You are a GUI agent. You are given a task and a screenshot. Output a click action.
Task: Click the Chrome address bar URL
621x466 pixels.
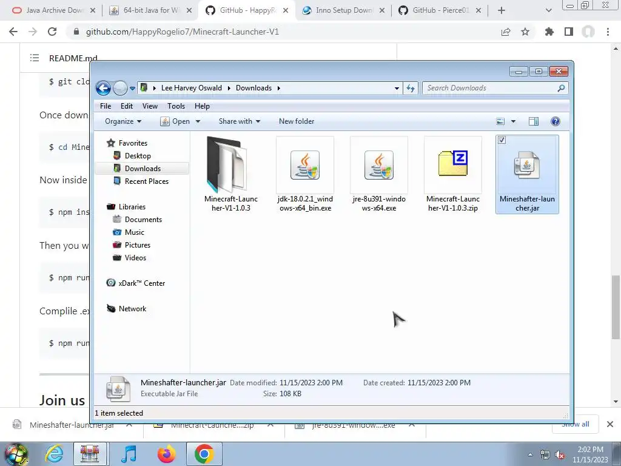(183, 32)
